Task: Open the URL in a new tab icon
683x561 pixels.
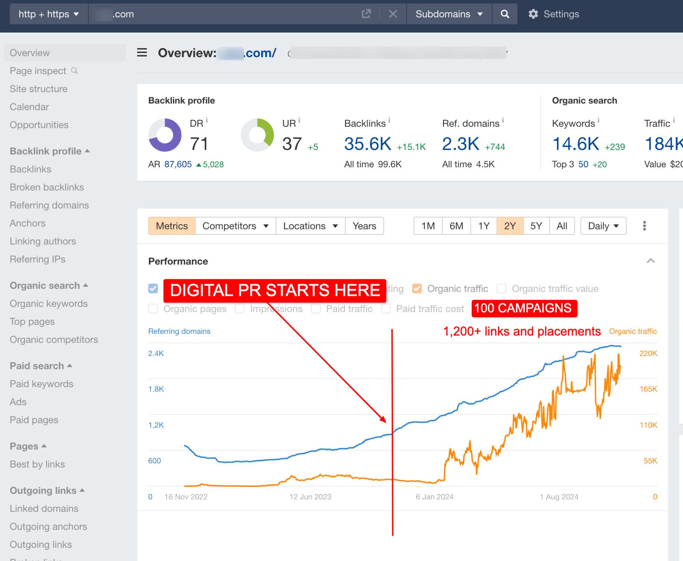Action: pos(366,14)
